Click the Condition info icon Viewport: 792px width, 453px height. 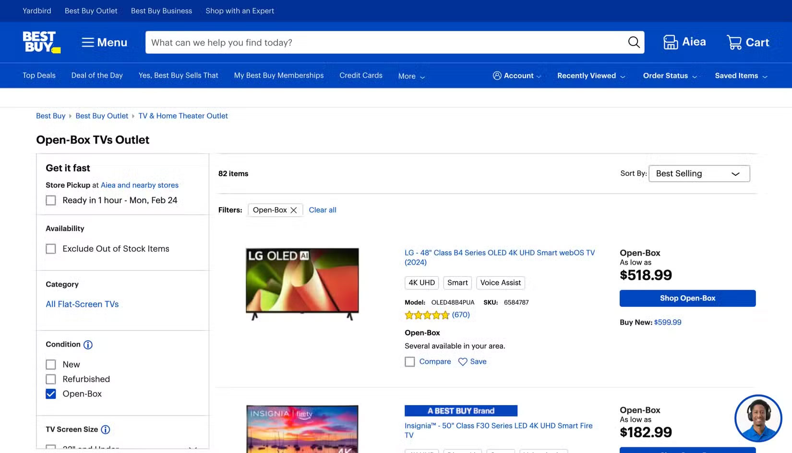[x=88, y=344]
